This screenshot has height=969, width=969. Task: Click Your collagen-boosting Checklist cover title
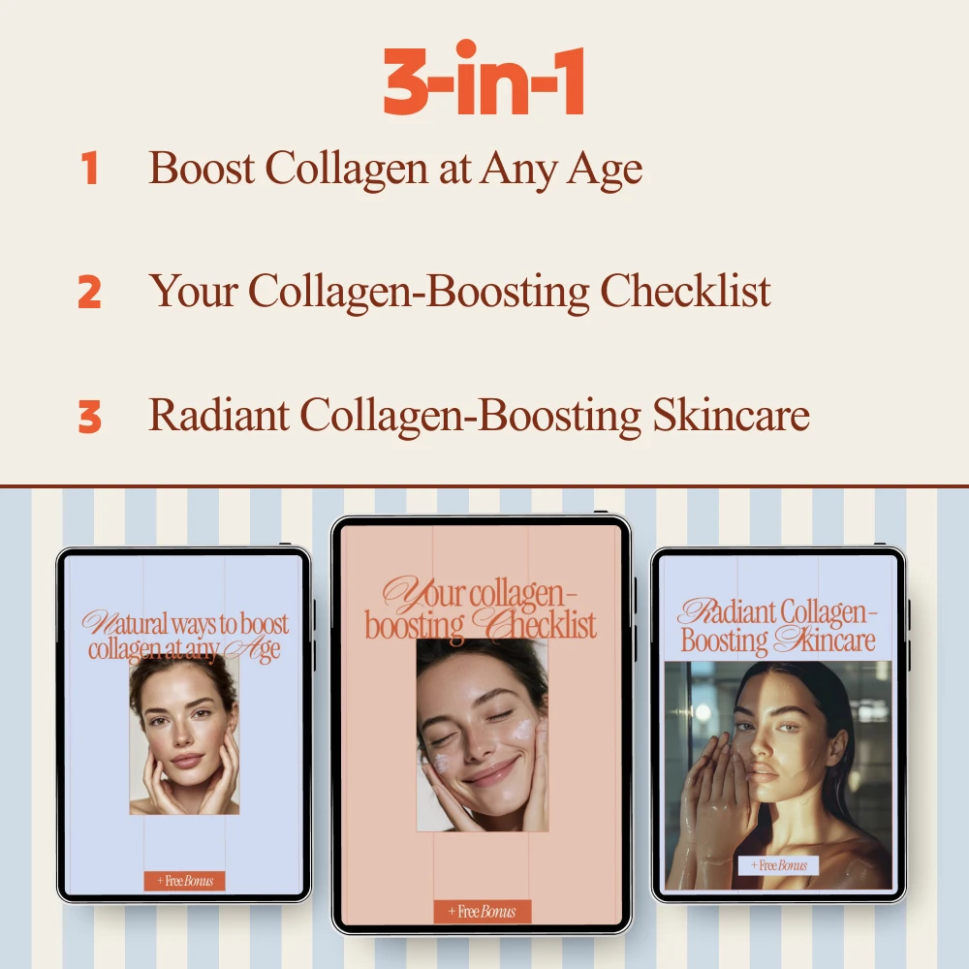coord(481,609)
